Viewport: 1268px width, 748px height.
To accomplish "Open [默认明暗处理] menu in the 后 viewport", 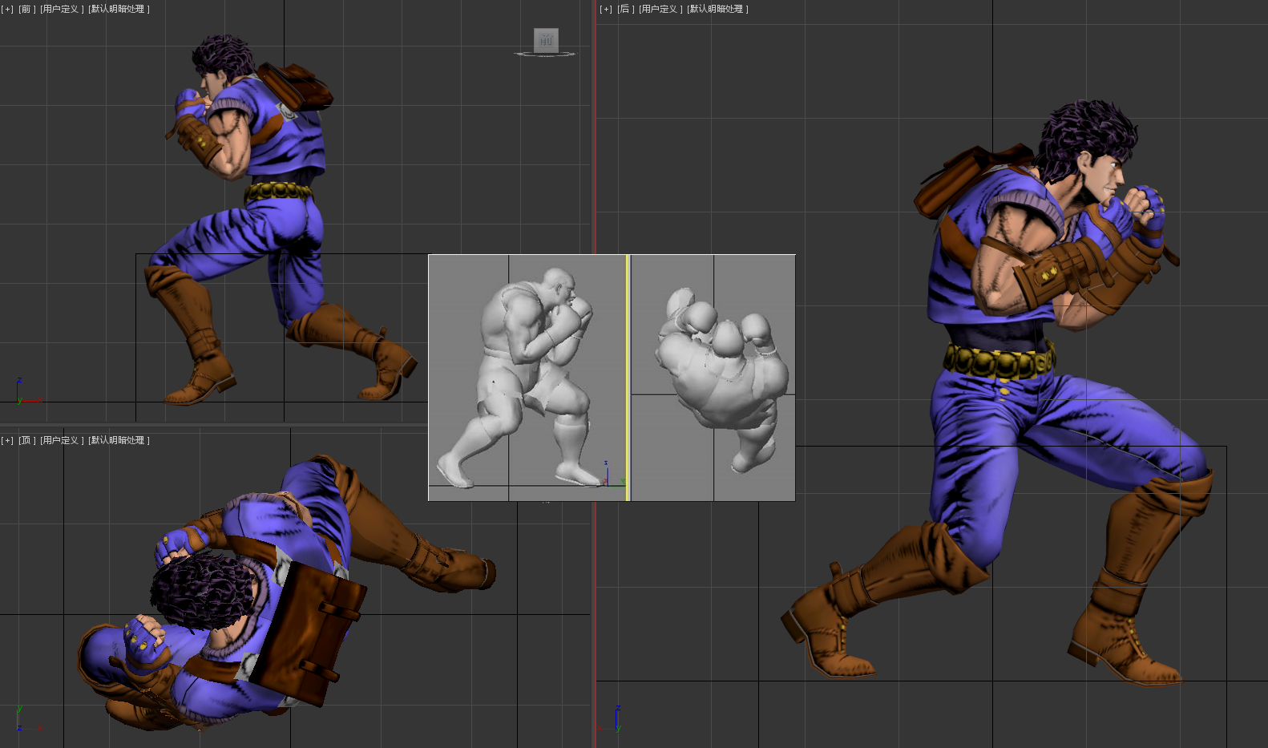I will (717, 9).
